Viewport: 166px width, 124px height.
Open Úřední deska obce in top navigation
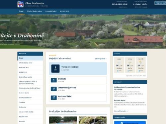pyautogui.click(x=34, y=11)
